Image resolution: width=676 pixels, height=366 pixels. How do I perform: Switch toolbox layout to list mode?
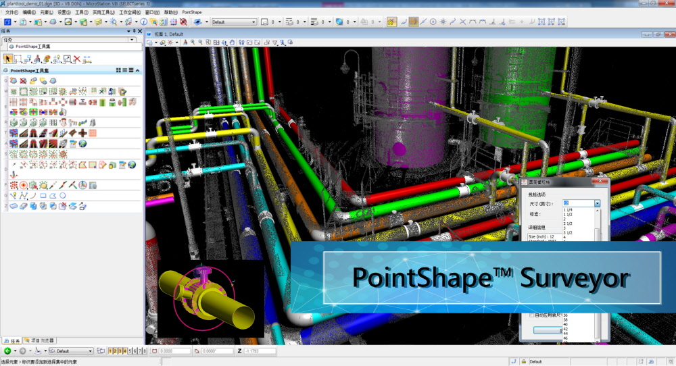tap(124, 70)
